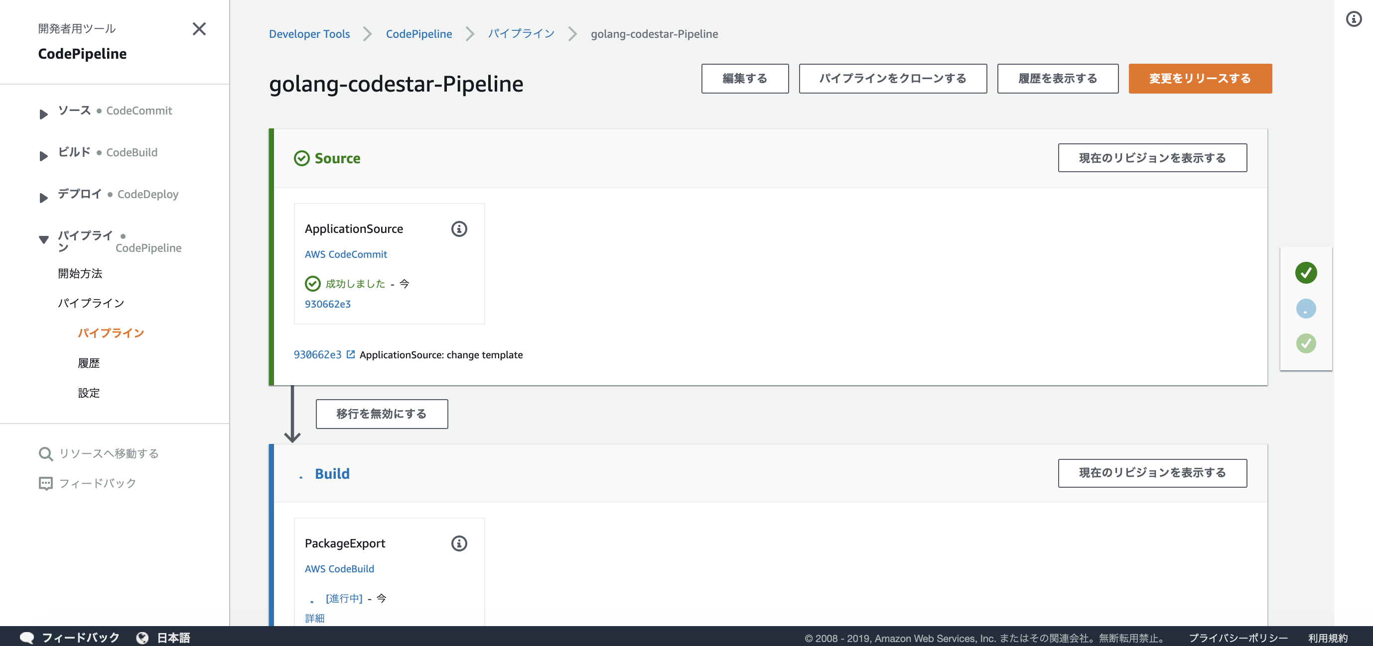Open 930662e3 commit link below the card
The height and width of the screenshot is (646, 1373).
pos(317,354)
